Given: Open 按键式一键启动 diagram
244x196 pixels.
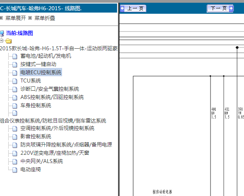Looking at the screenshot, I should [x=38, y=64].
